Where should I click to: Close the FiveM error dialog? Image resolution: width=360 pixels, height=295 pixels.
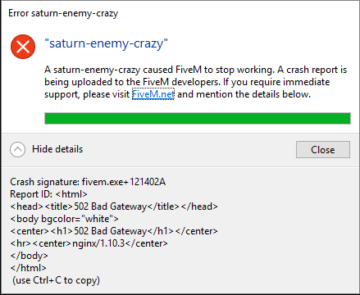[323, 149]
